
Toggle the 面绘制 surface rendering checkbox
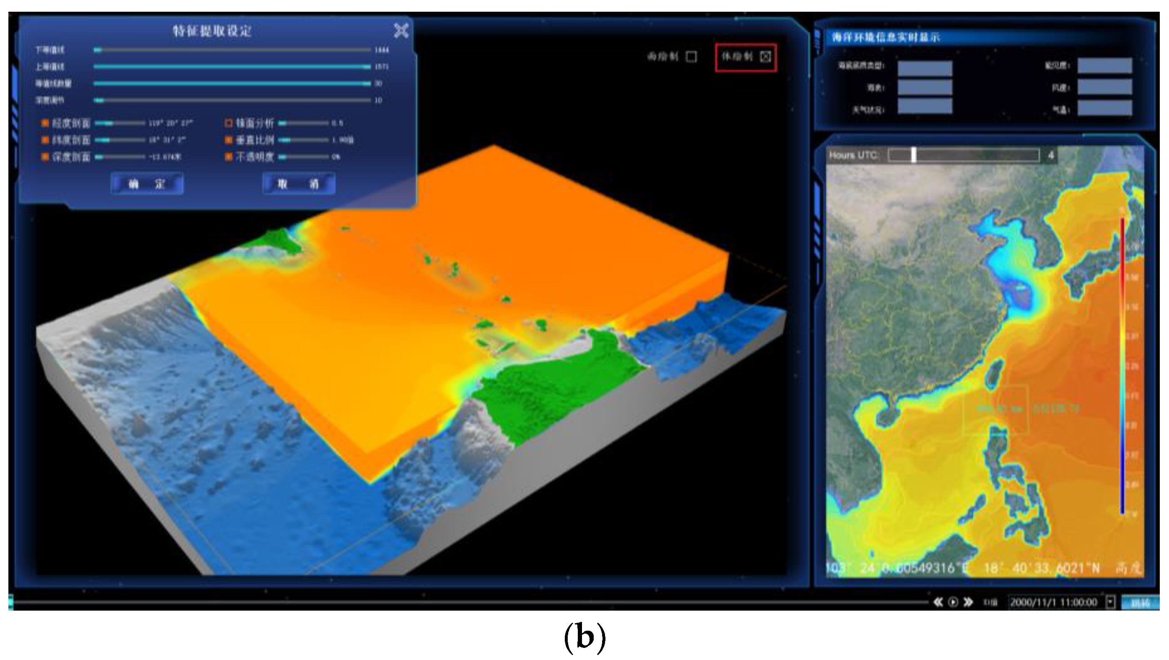(691, 56)
